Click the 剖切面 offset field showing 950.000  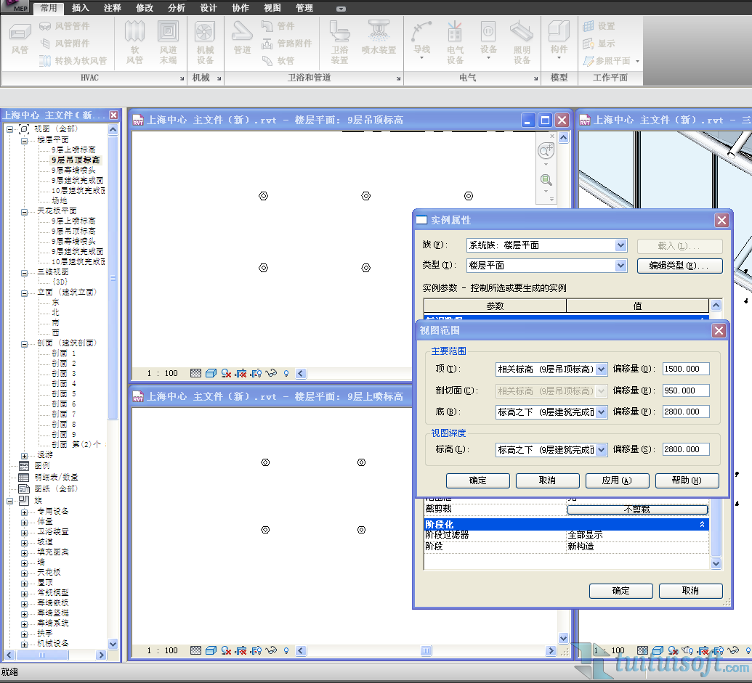point(685,390)
